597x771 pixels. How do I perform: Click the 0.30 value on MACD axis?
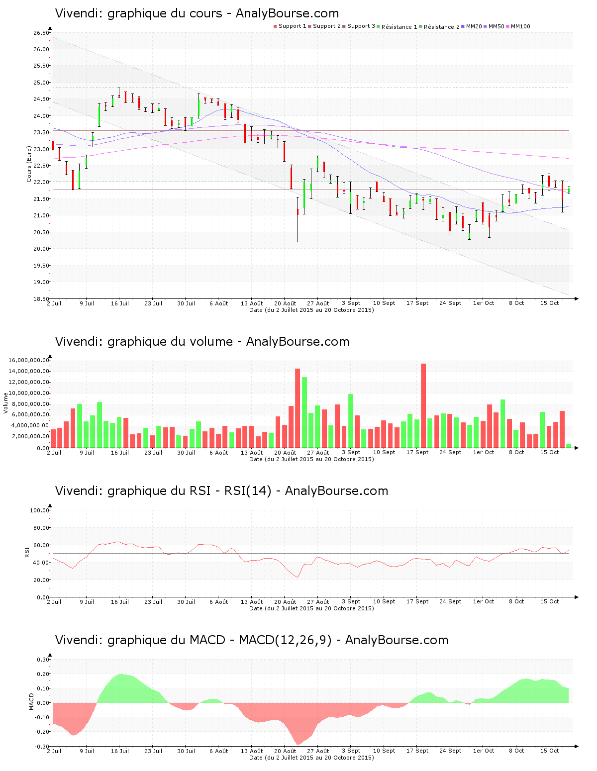pos(43,660)
